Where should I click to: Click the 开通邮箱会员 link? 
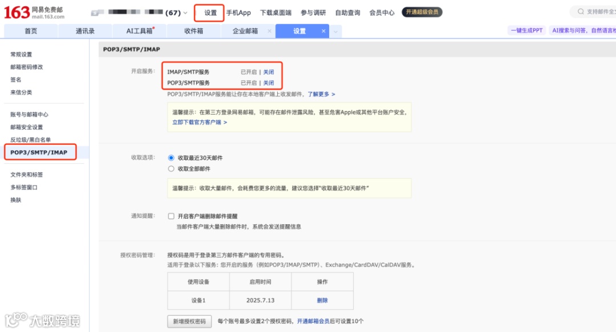click(x=313, y=321)
